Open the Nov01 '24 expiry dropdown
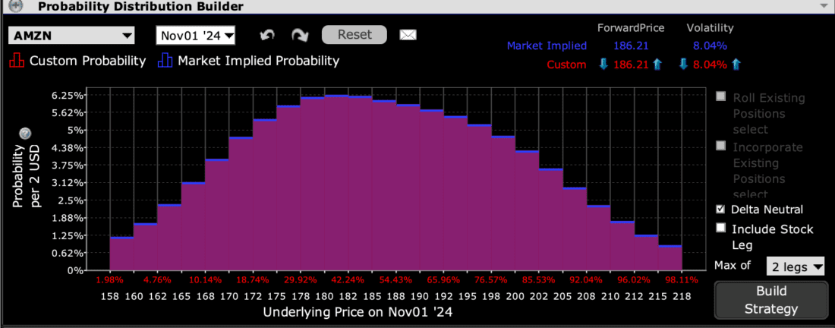 click(x=195, y=36)
